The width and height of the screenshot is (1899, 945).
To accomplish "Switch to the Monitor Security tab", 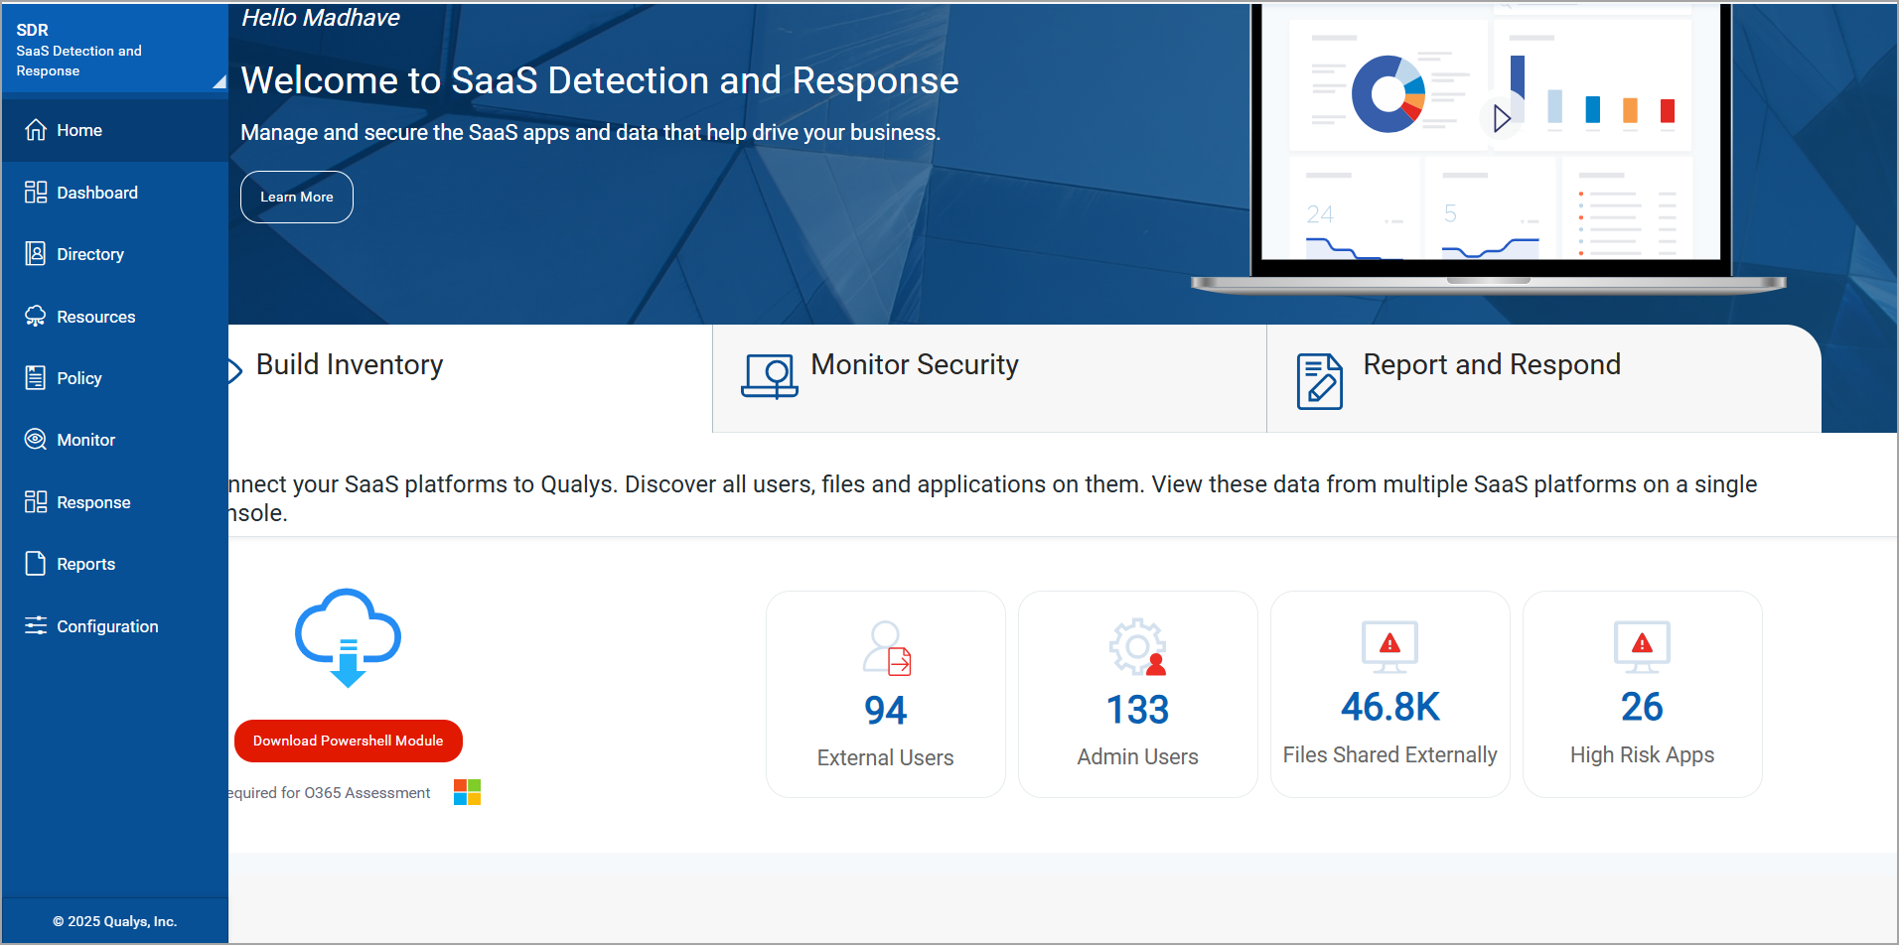I will [989, 378].
